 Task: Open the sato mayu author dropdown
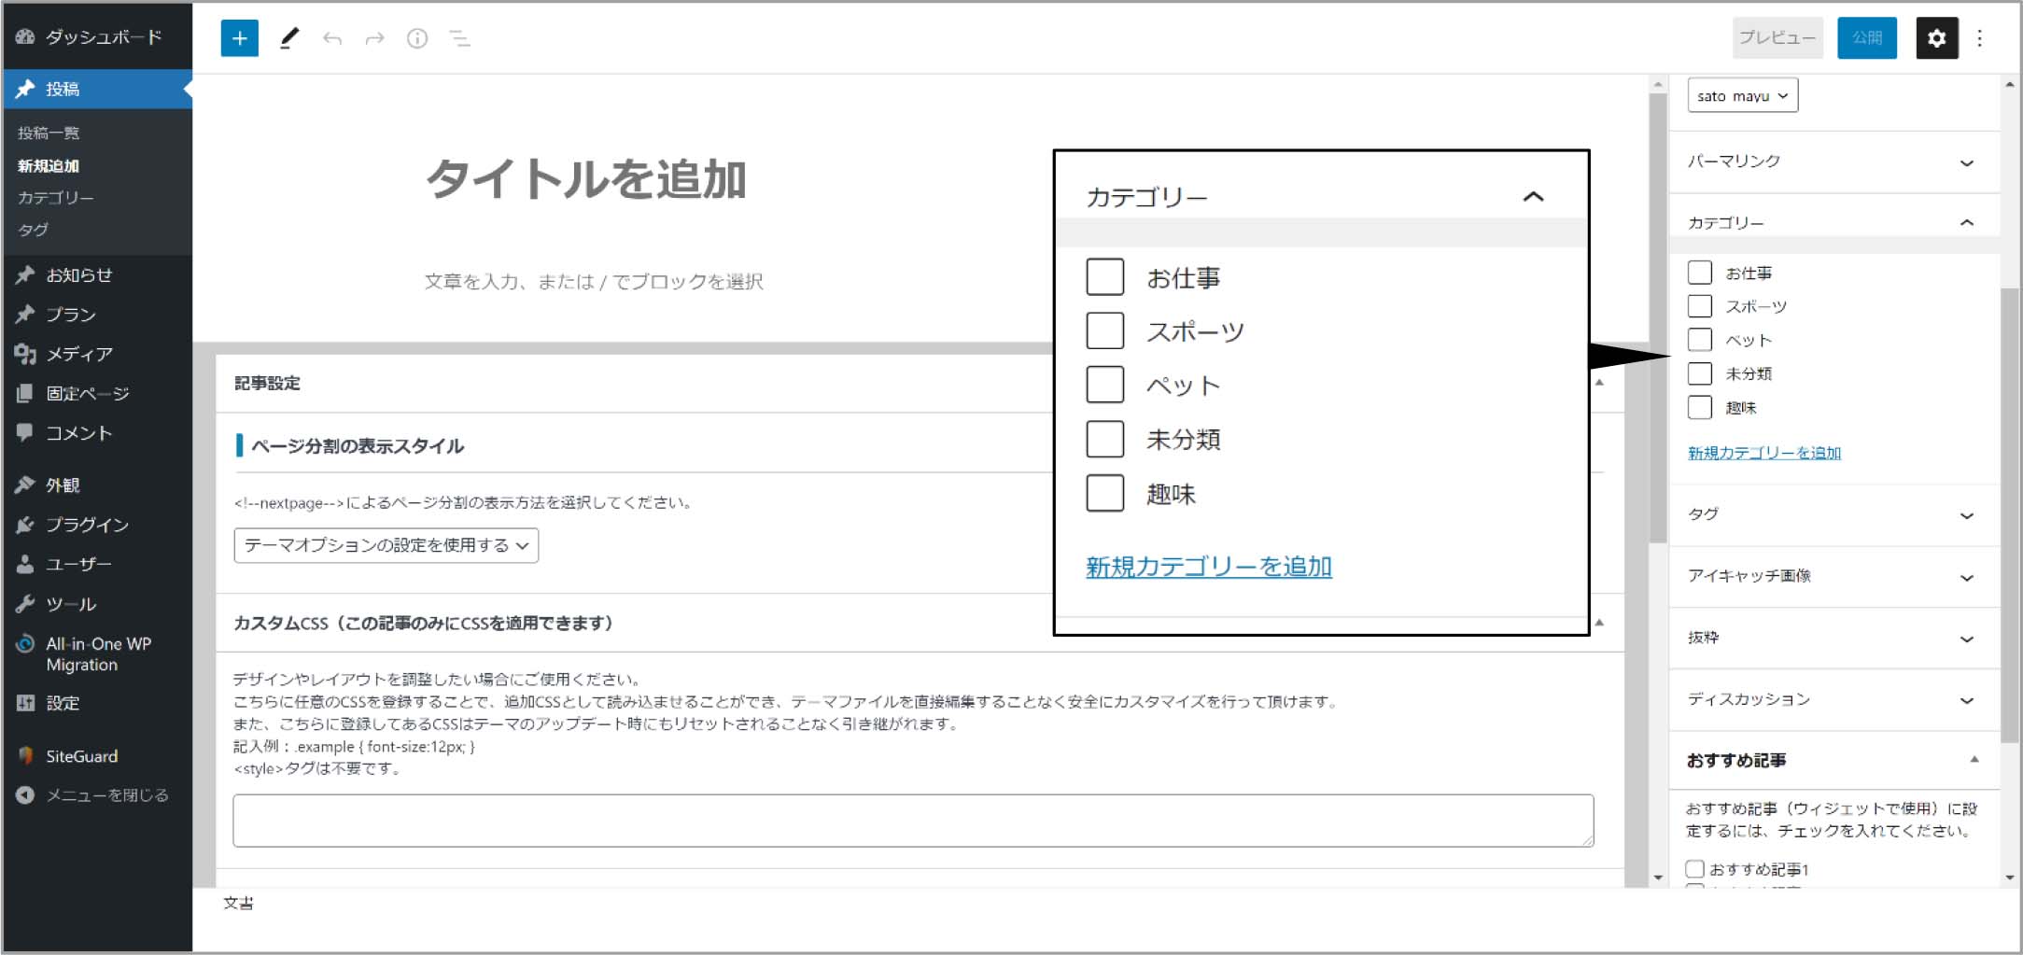point(1742,95)
